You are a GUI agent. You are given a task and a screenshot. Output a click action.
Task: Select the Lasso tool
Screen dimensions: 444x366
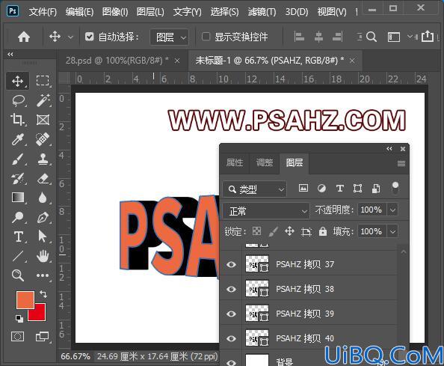[x=19, y=100]
